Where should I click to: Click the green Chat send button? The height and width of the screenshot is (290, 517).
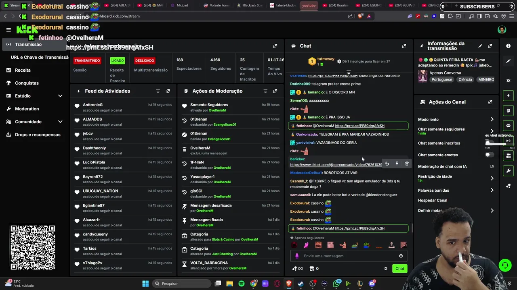coord(399,269)
